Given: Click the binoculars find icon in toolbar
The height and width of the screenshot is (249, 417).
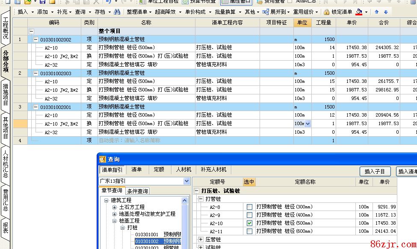Looking at the screenshot, I should coord(117,12).
